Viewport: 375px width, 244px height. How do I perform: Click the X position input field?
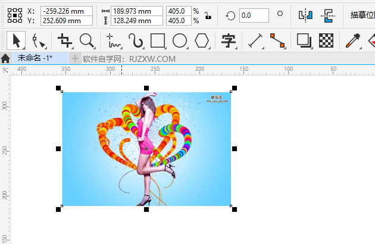[66, 11]
